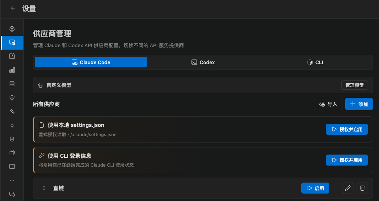
Task: Open the gear general settings sidebar icon
Action: pos(12,29)
